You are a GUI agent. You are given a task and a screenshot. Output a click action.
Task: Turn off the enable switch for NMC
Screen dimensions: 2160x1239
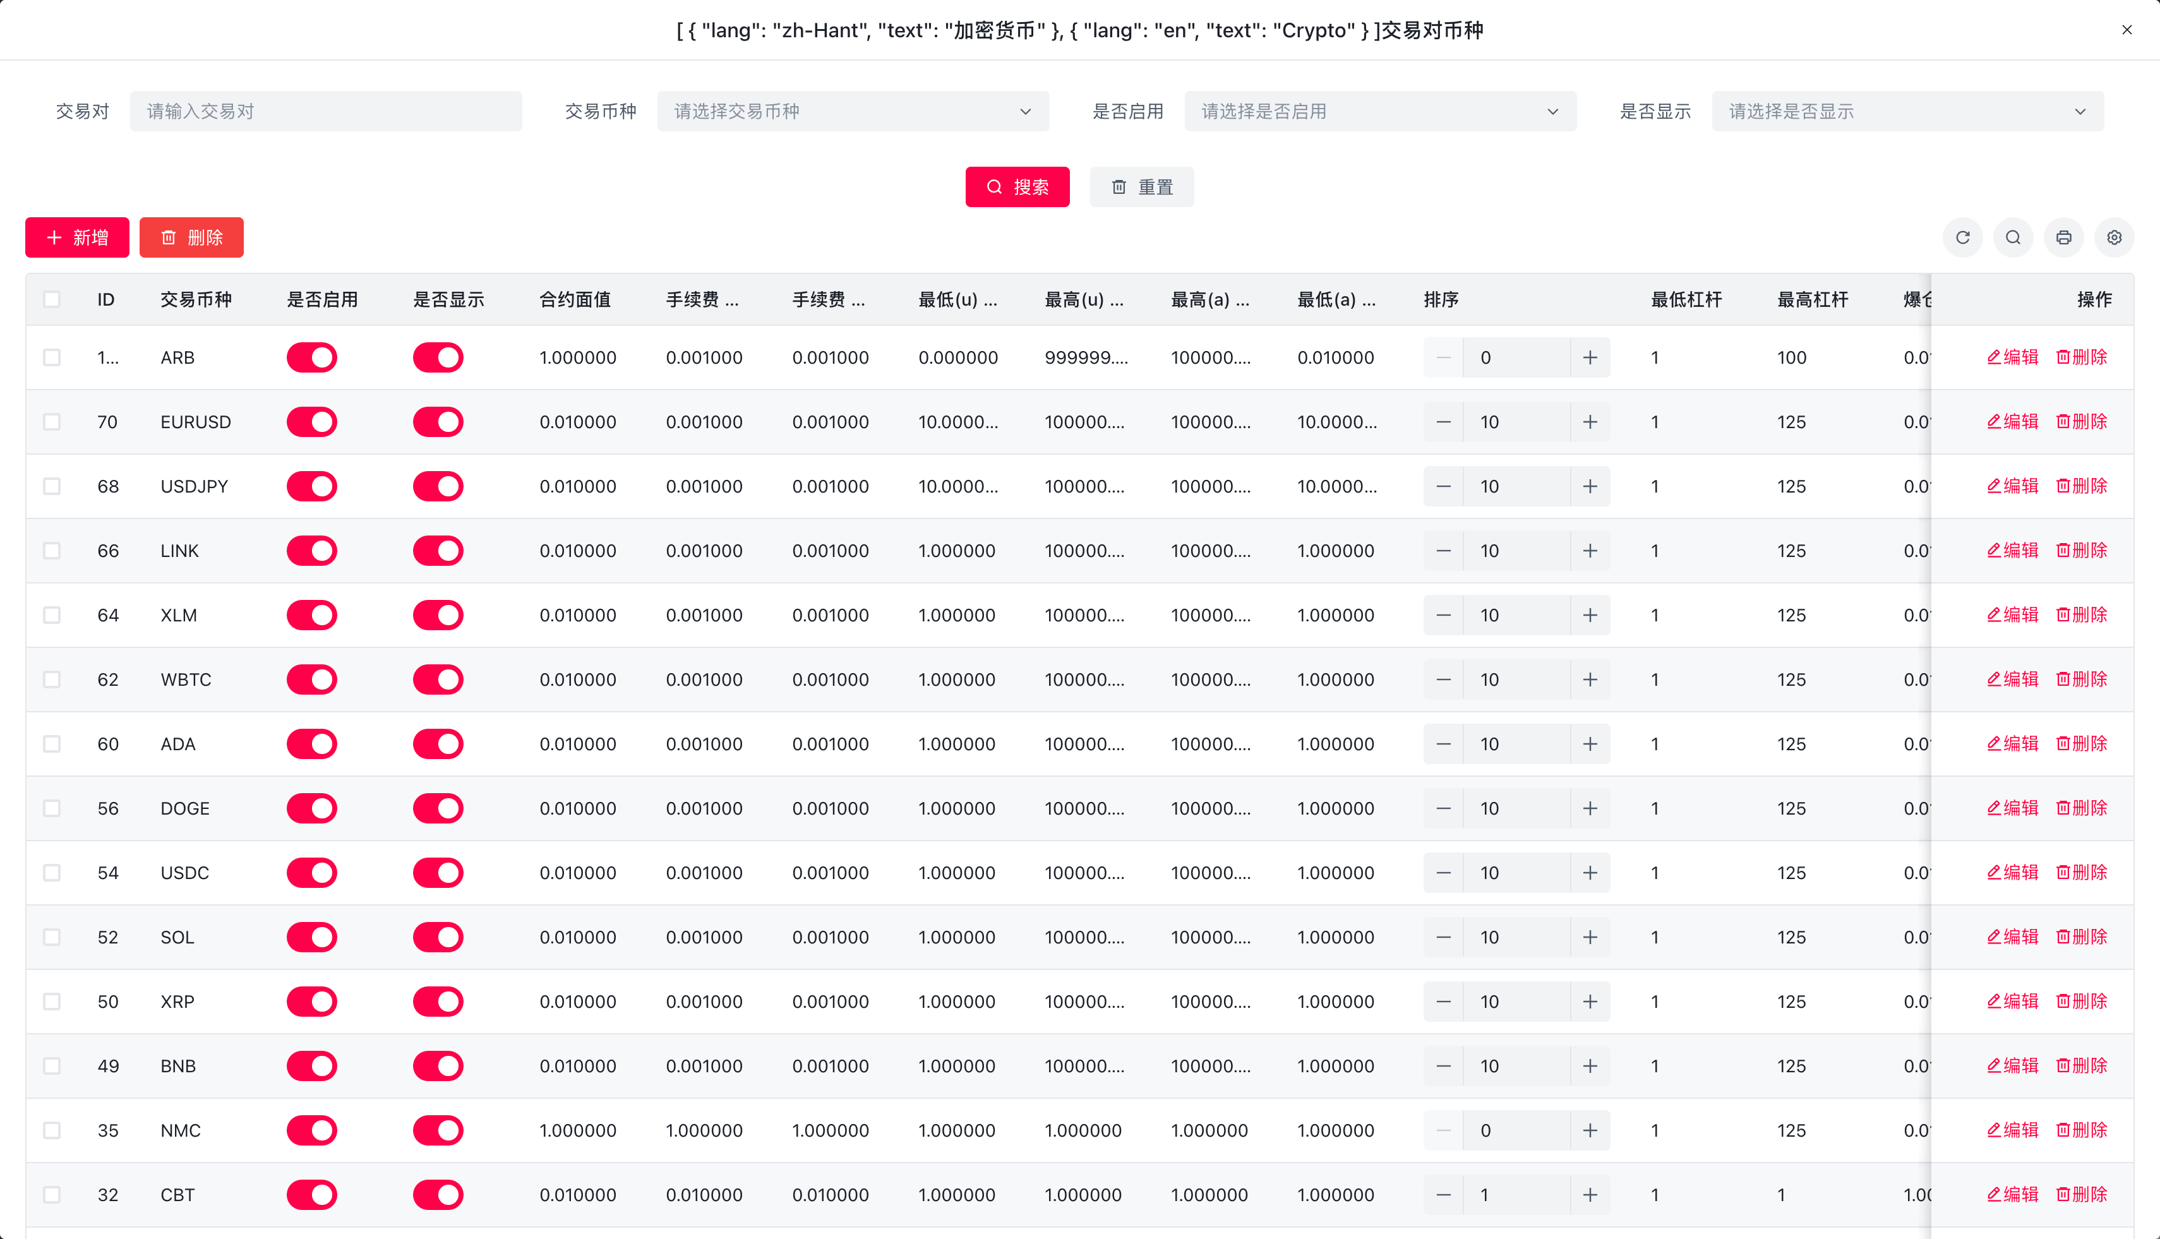pyautogui.click(x=311, y=1130)
